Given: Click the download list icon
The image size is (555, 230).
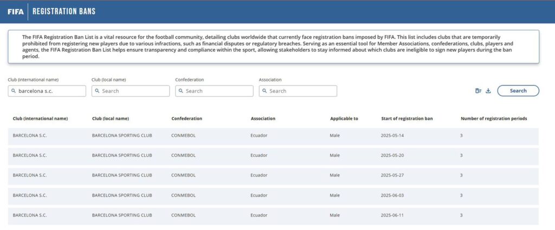Looking at the screenshot, I should pyautogui.click(x=488, y=91).
